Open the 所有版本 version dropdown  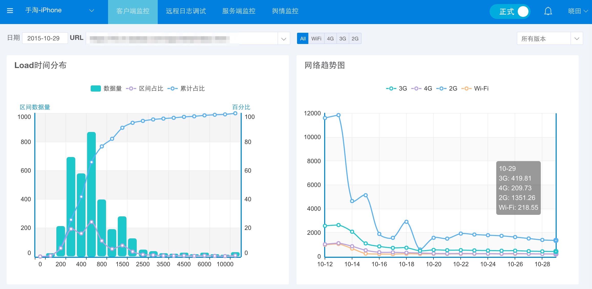pyautogui.click(x=550, y=39)
